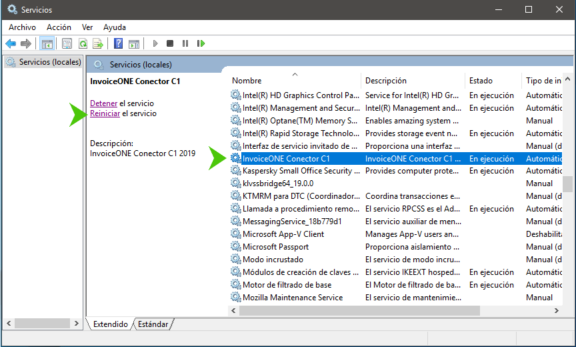This screenshot has width=576, height=347.
Task: Open the Ayuda menu
Action: coord(115,27)
